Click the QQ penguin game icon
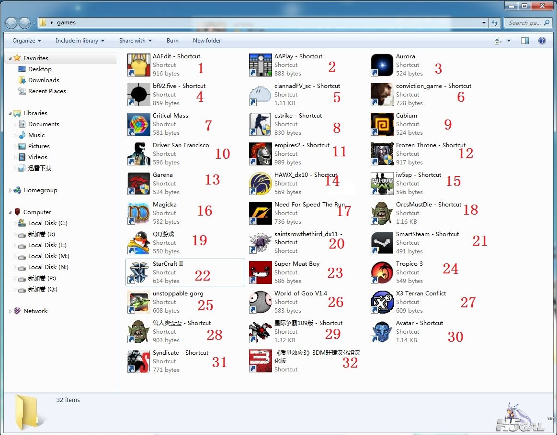Viewport: 557px width, 435px height. coord(138,243)
